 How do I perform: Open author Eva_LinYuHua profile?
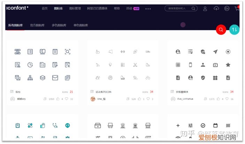click(185, 99)
